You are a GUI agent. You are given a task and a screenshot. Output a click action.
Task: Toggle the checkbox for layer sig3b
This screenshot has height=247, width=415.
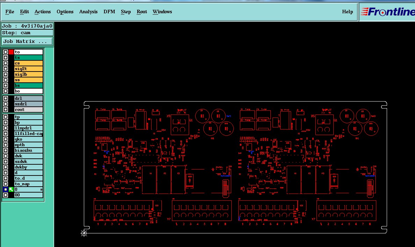(x=6, y=74)
